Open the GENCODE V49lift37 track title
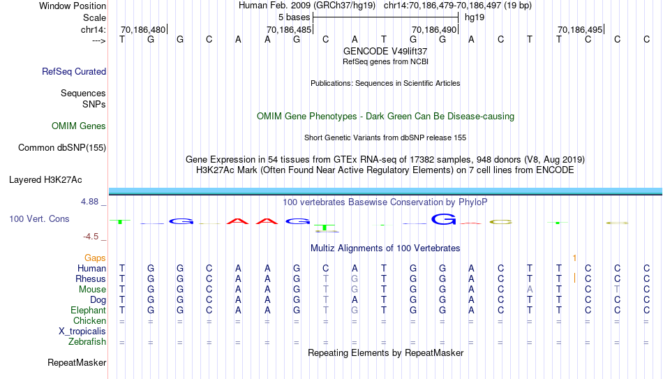 tap(385, 51)
